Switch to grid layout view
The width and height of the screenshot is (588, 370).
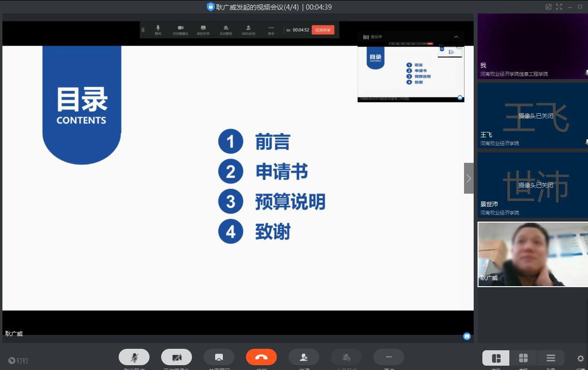pyautogui.click(x=523, y=358)
